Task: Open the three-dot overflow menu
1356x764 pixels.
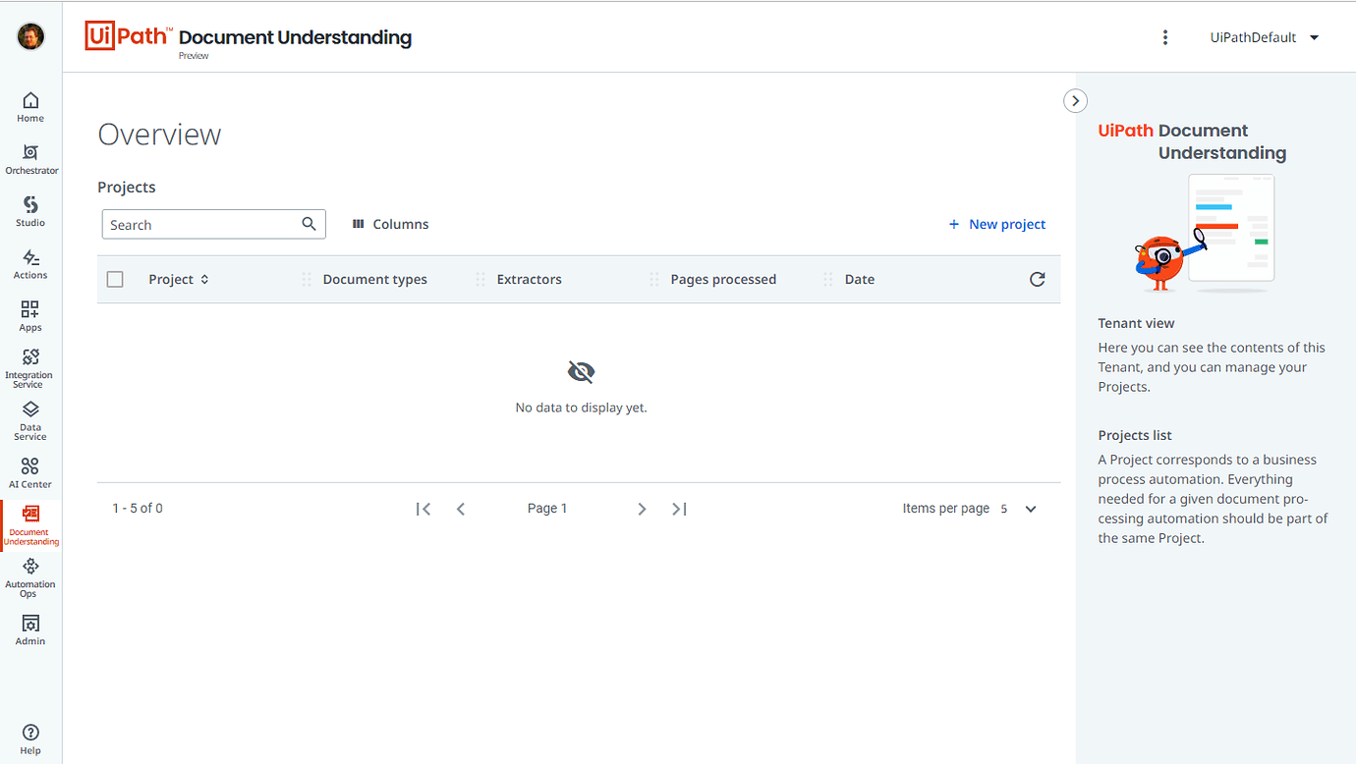Action: 1165,36
